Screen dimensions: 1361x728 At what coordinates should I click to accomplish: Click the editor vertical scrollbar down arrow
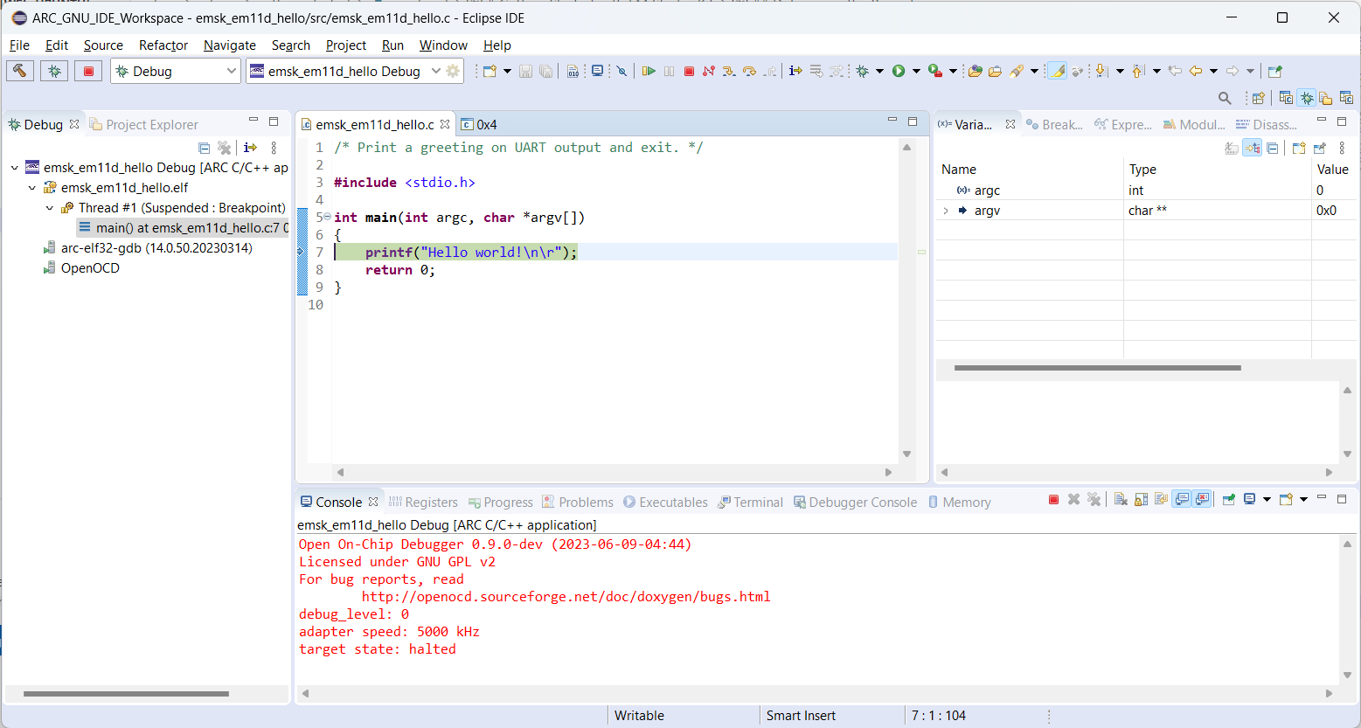click(906, 454)
